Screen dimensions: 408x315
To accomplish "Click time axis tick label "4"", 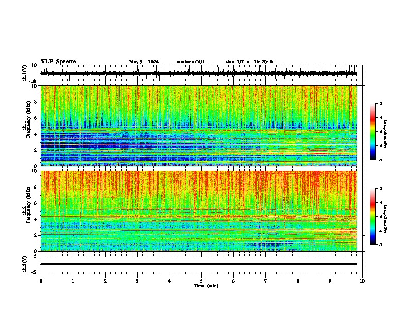I will [x=169, y=281].
